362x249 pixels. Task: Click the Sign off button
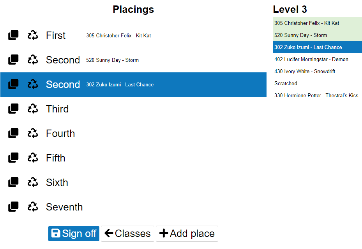click(74, 233)
